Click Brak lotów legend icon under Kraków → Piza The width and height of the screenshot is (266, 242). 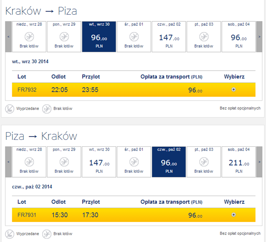coord(47,109)
